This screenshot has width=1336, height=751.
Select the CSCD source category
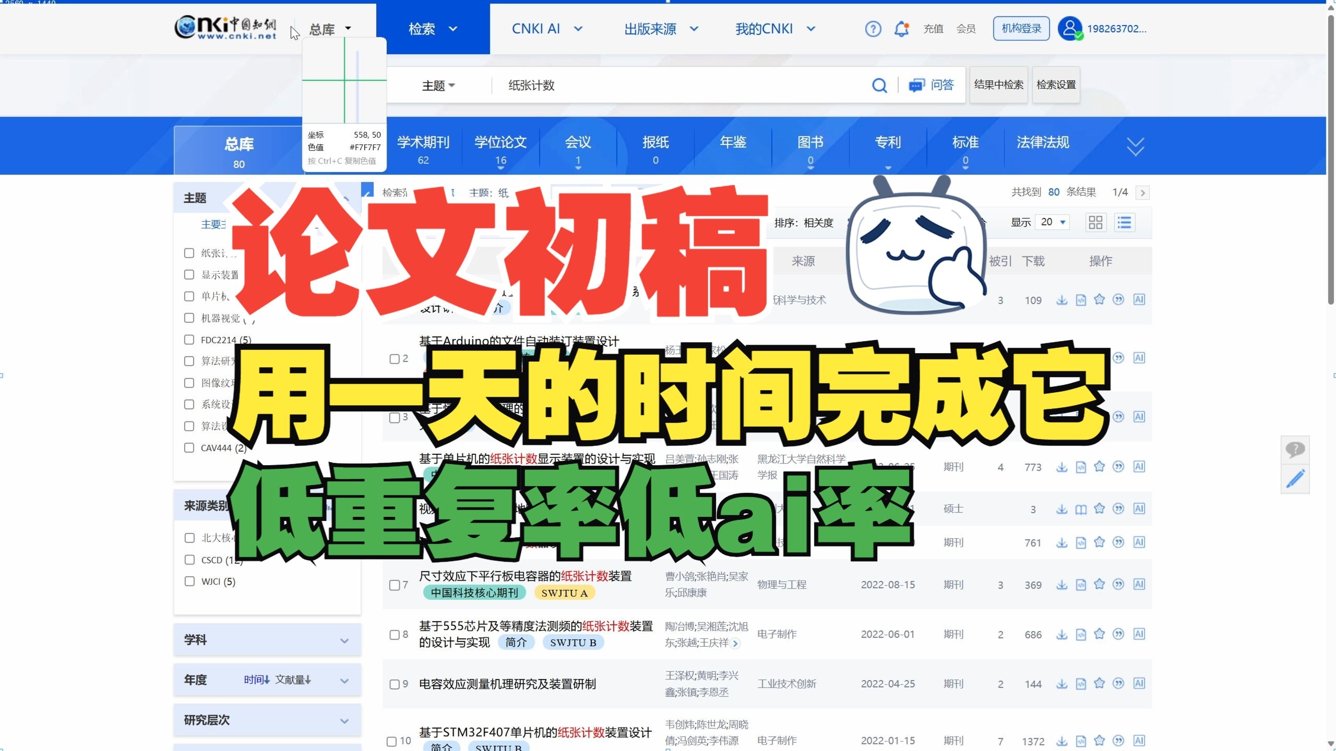pos(189,560)
